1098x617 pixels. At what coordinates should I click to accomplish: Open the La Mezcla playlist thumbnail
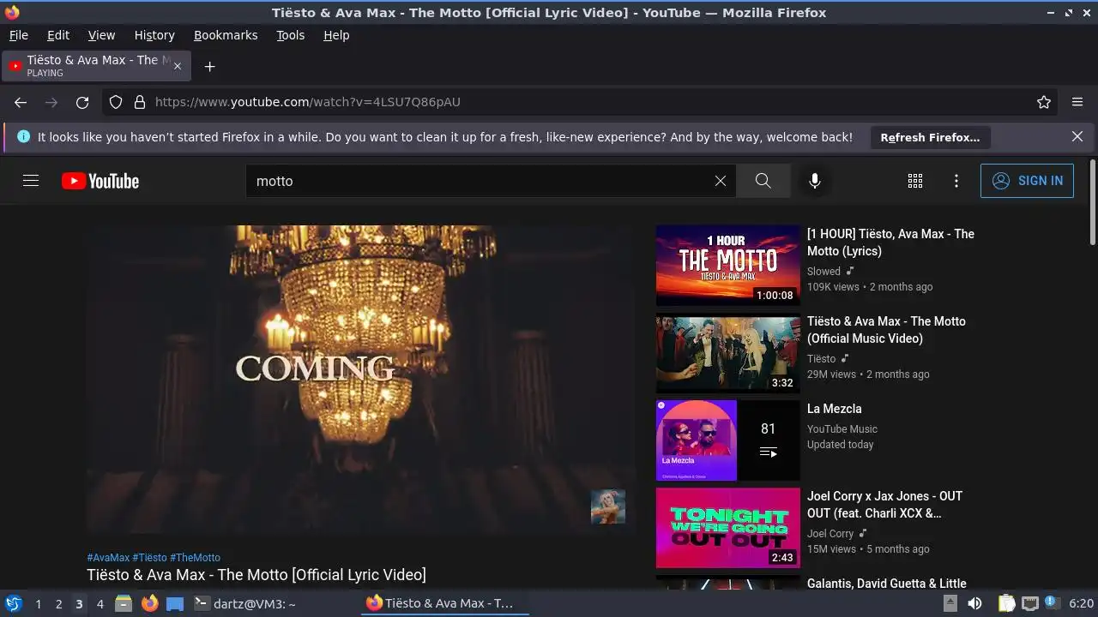tap(727, 440)
